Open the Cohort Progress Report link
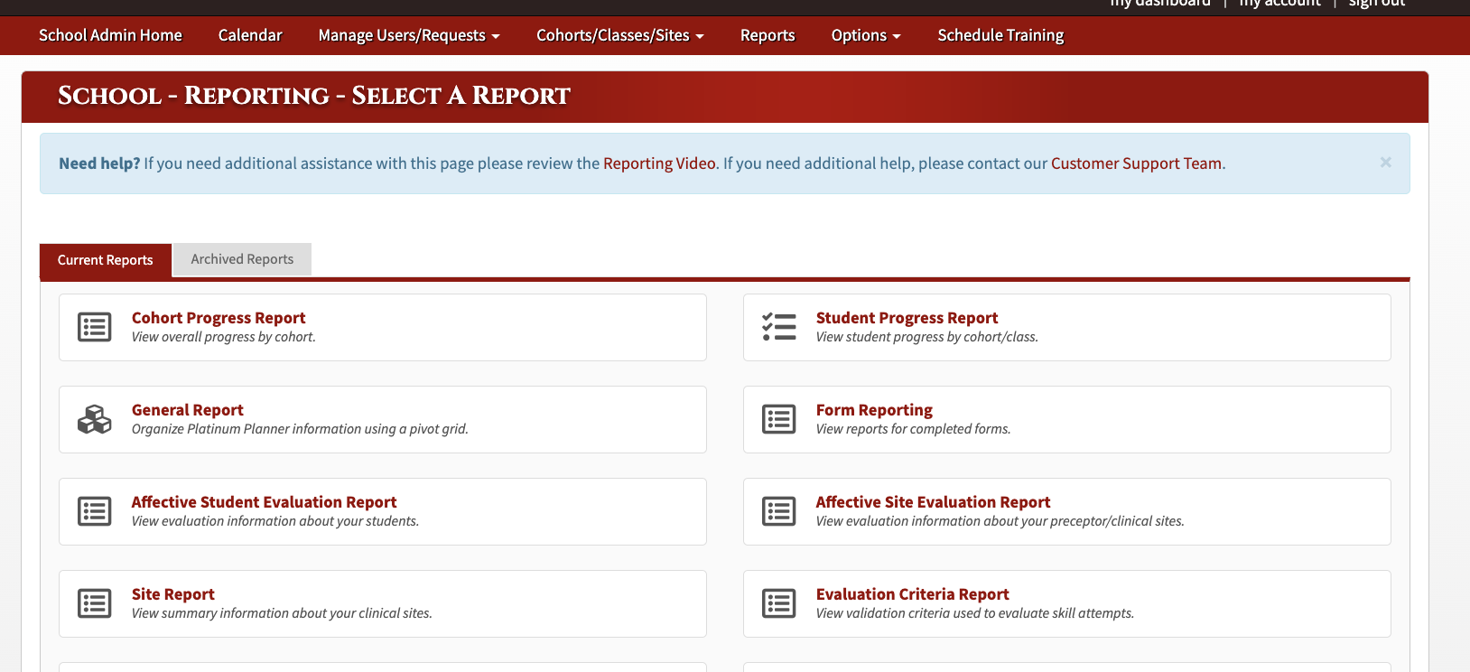 [219, 318]
